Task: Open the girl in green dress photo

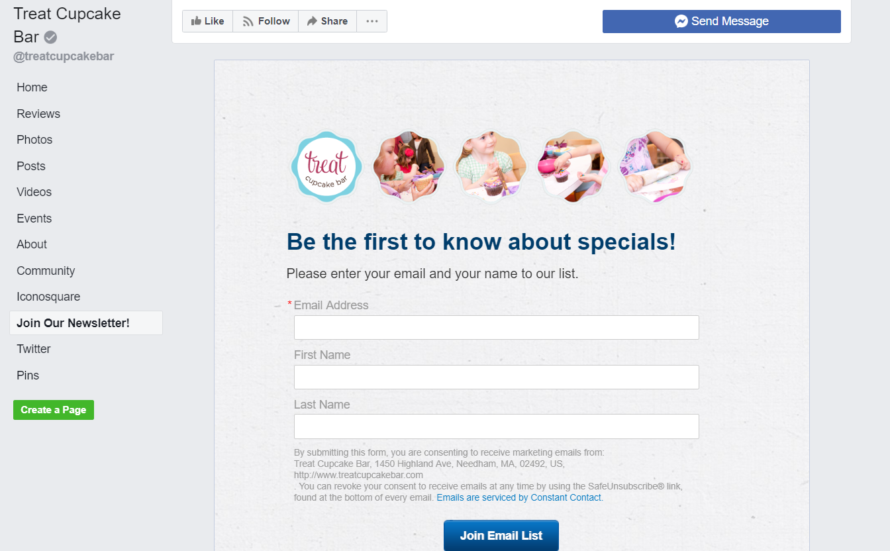Action: coord(491,167)
